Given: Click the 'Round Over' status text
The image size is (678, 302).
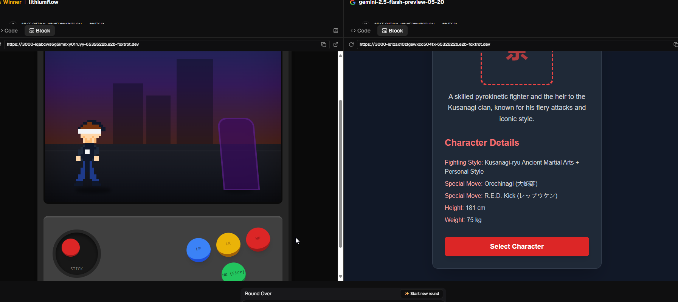Looking at the screenshot, I should pos(258,294).
